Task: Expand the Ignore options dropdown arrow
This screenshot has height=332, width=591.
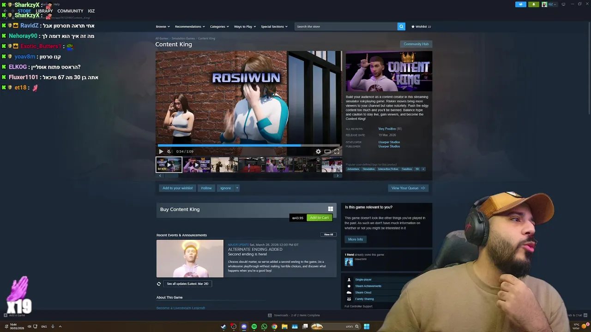Action: (237, 188)
